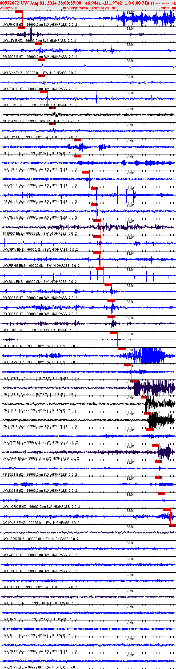Click the RMS noise scaling note

pos(88,8)
